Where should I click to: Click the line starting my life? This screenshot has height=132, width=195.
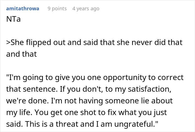point(86,113)
